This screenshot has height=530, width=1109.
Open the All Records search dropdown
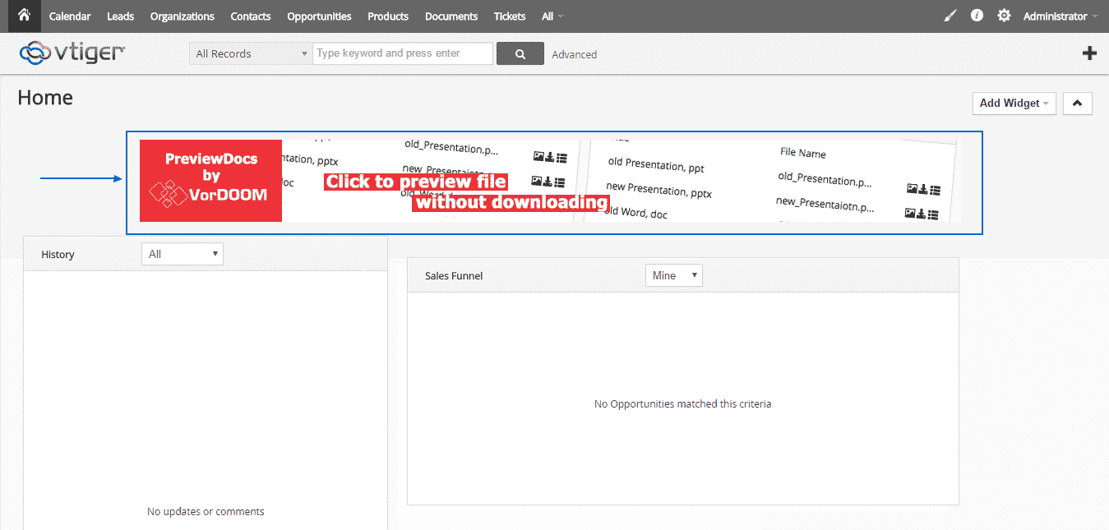point(251,54)
